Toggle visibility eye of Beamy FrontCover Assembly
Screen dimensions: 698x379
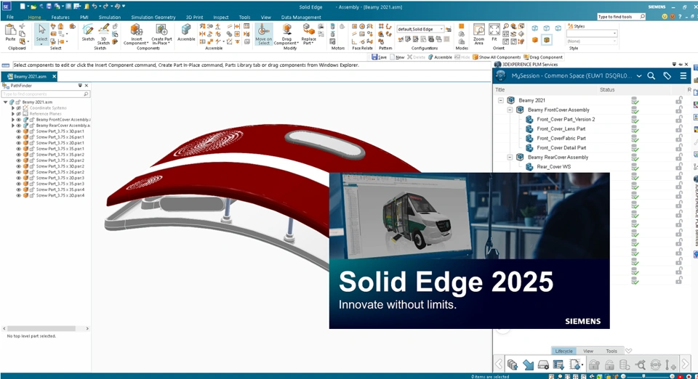[18, 120]
